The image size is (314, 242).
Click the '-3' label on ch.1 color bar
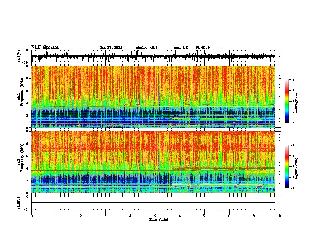292,79
